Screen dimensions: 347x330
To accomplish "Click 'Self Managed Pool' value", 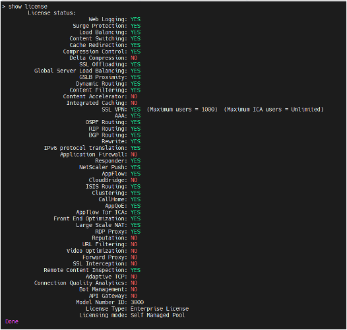I will point(158,315).
